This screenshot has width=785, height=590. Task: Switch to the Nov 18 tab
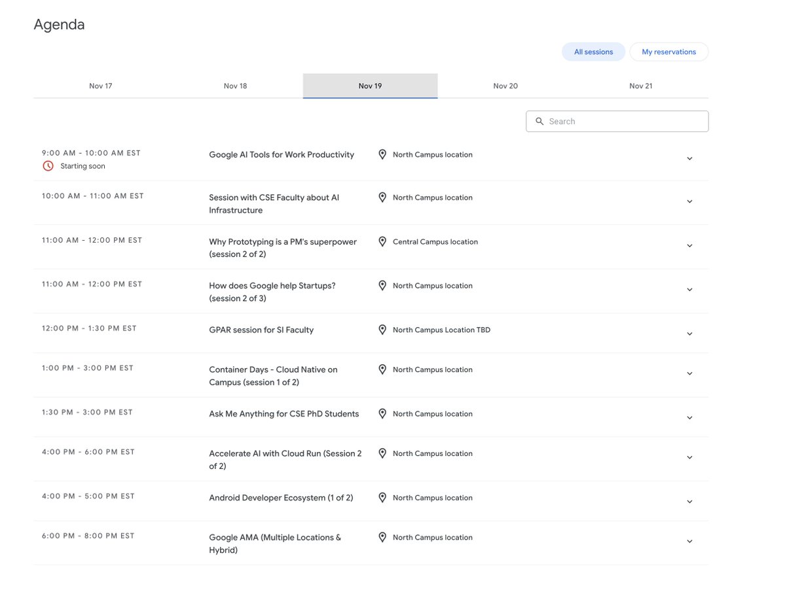click(x=235, y=86)
